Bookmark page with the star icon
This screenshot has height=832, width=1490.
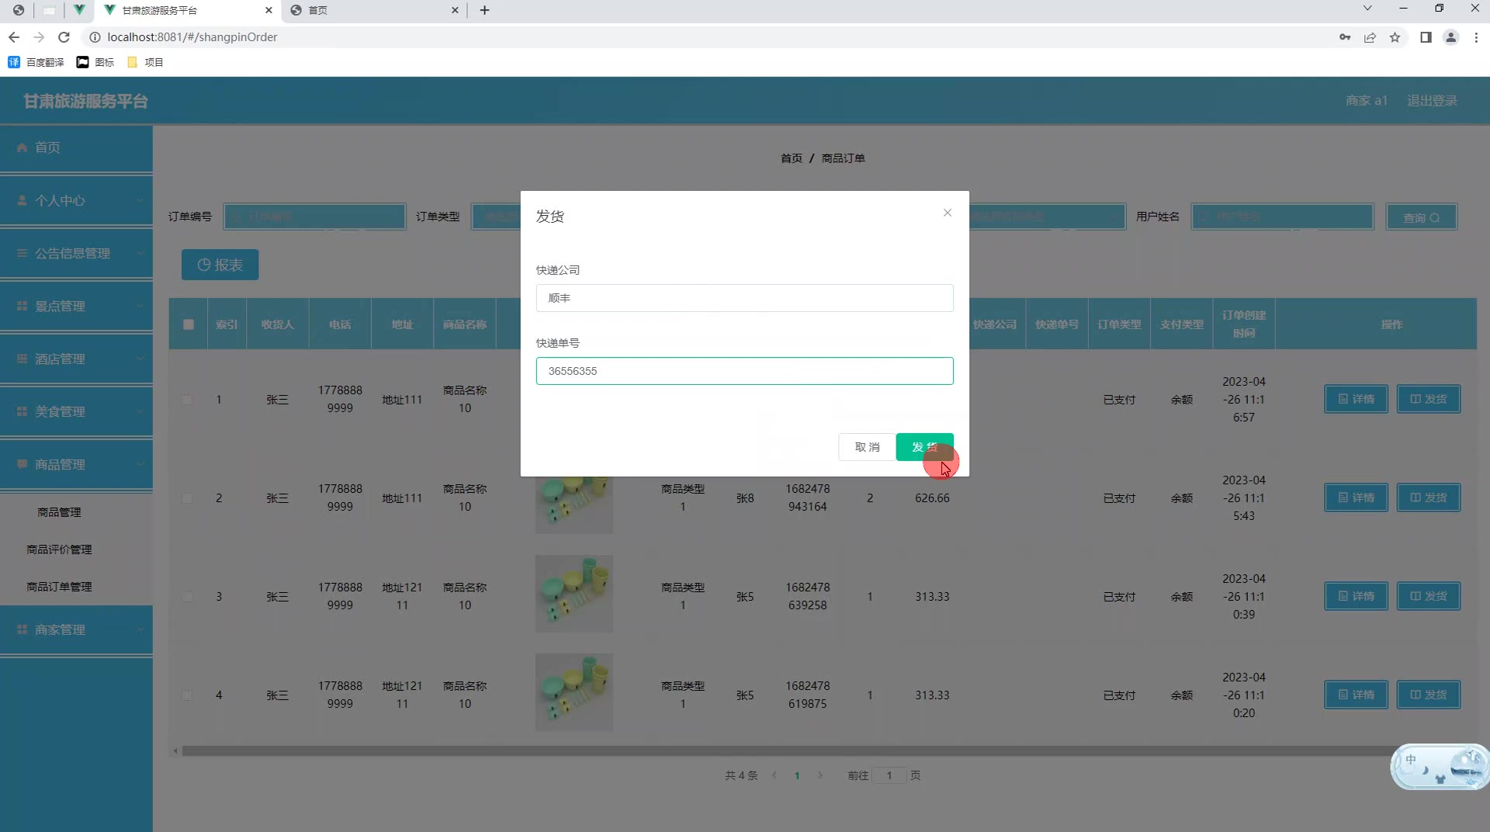pos(1395,37)
